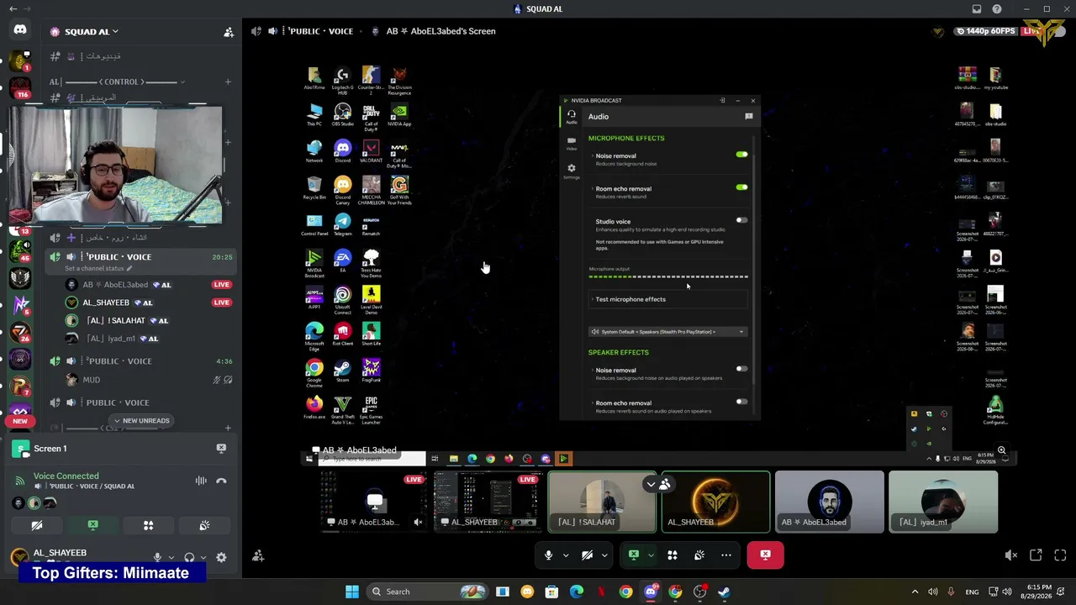Expand Test microphone effects
This screenshot has width=1076, height=605.
point(667,299)
